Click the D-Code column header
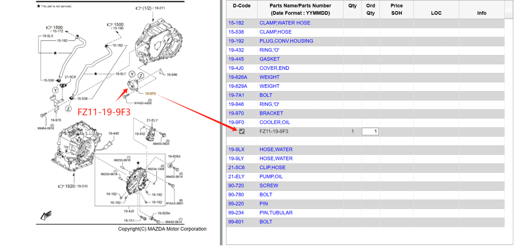 point(242,6)
